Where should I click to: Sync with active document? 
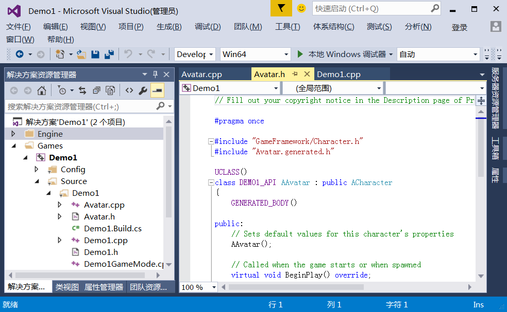82,90
